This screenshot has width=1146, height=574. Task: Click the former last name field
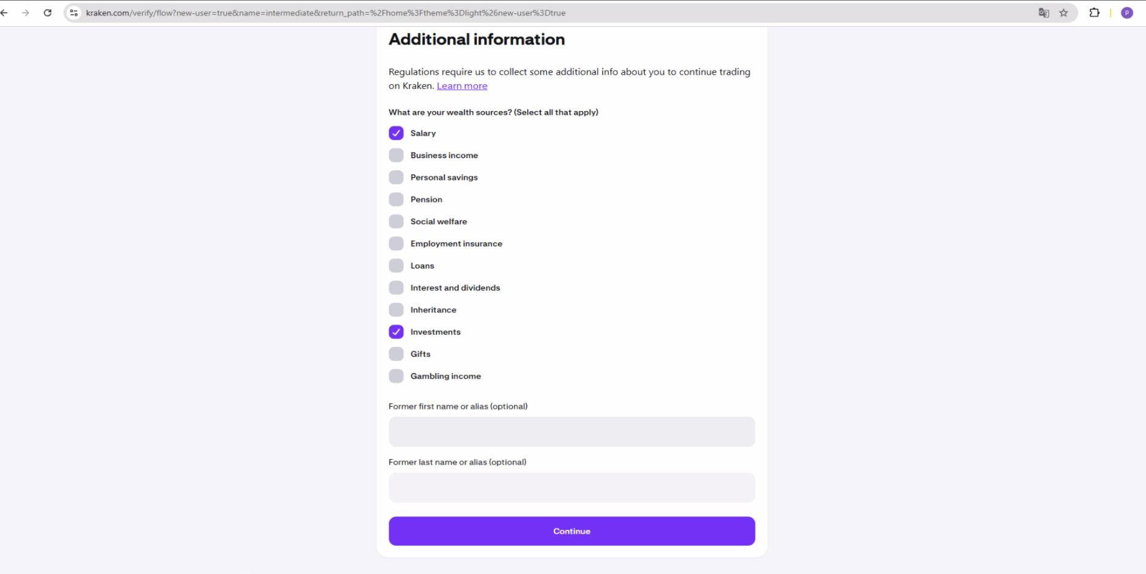[x=571, y=487]
